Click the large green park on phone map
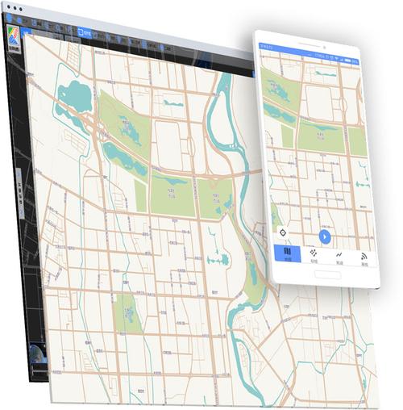 [x=320, y=136]
